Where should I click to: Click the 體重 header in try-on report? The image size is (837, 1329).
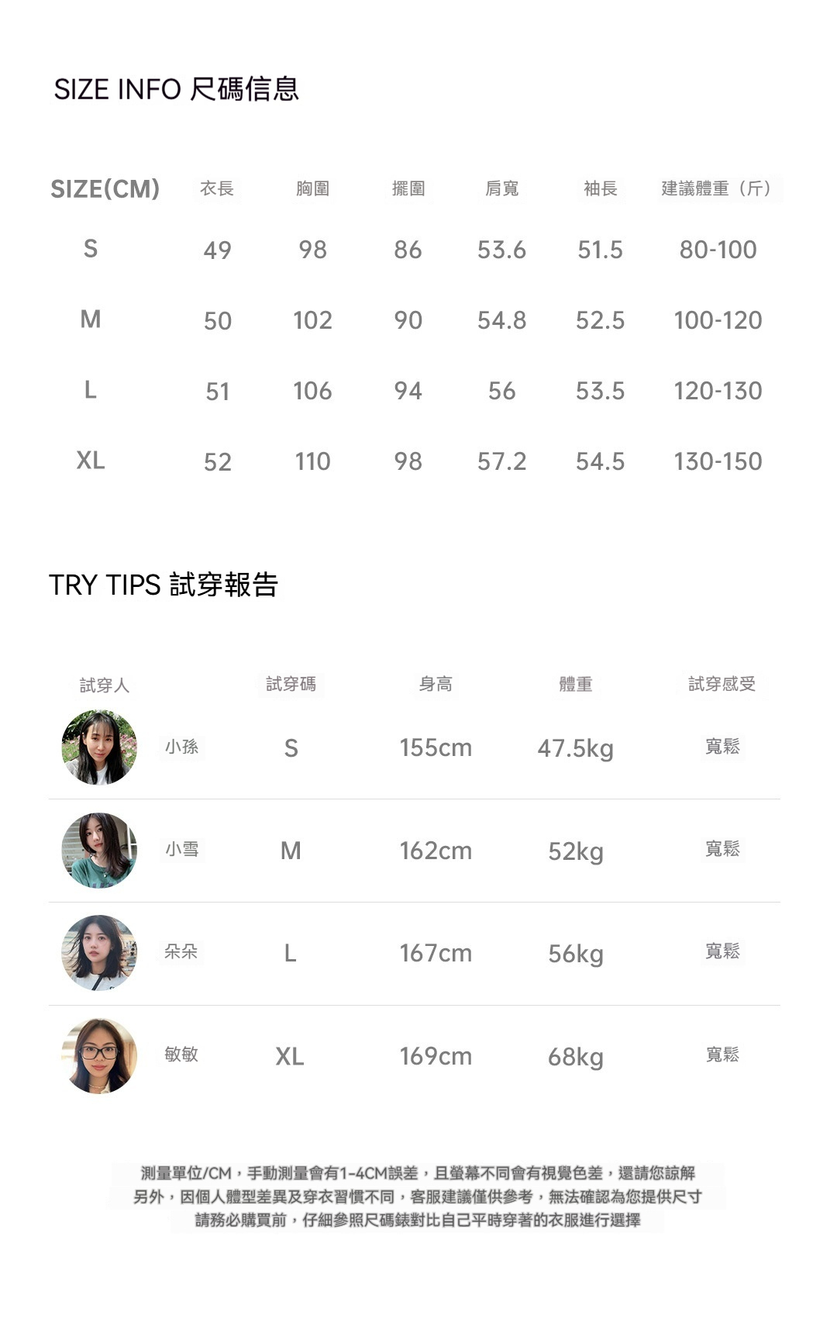pos(575,684)
